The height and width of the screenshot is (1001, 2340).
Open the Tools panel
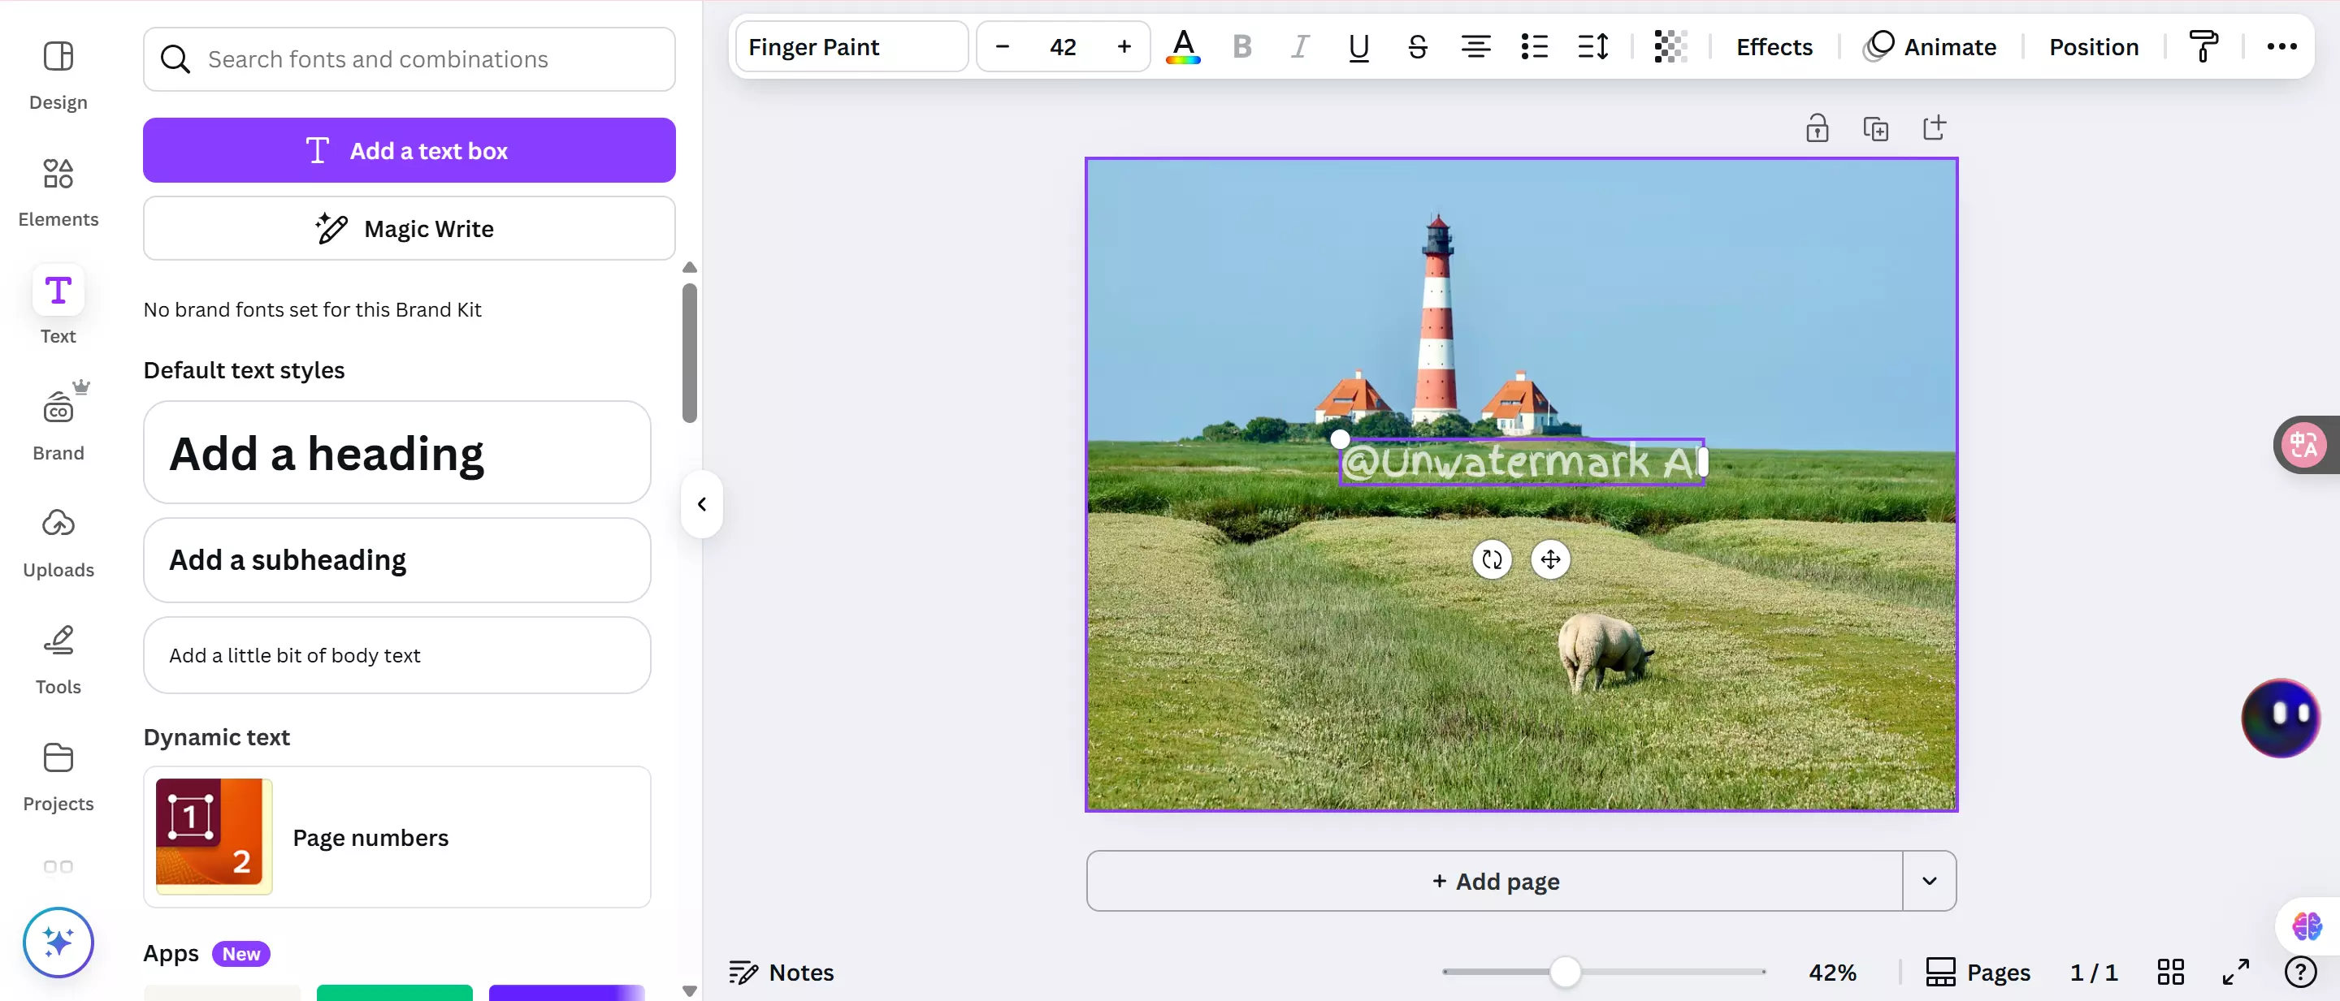58,661
